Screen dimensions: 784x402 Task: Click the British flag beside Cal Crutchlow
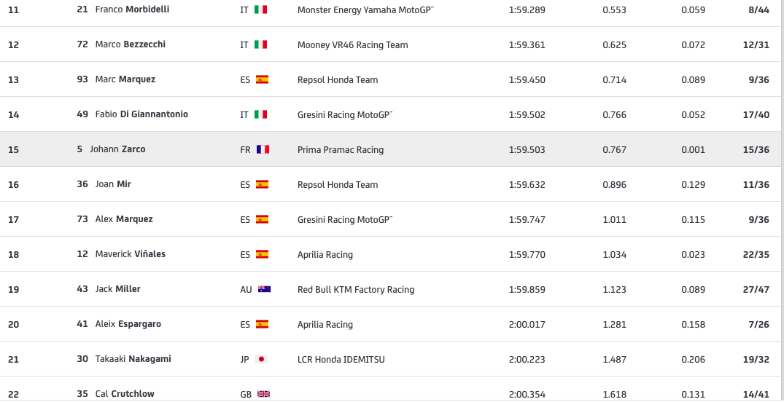[x=263, y=394]
